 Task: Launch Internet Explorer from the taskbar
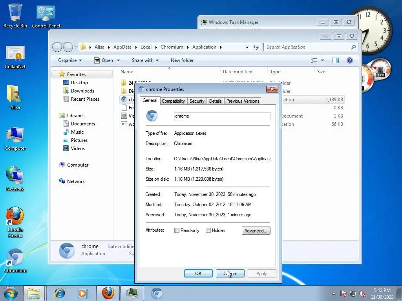60,293
